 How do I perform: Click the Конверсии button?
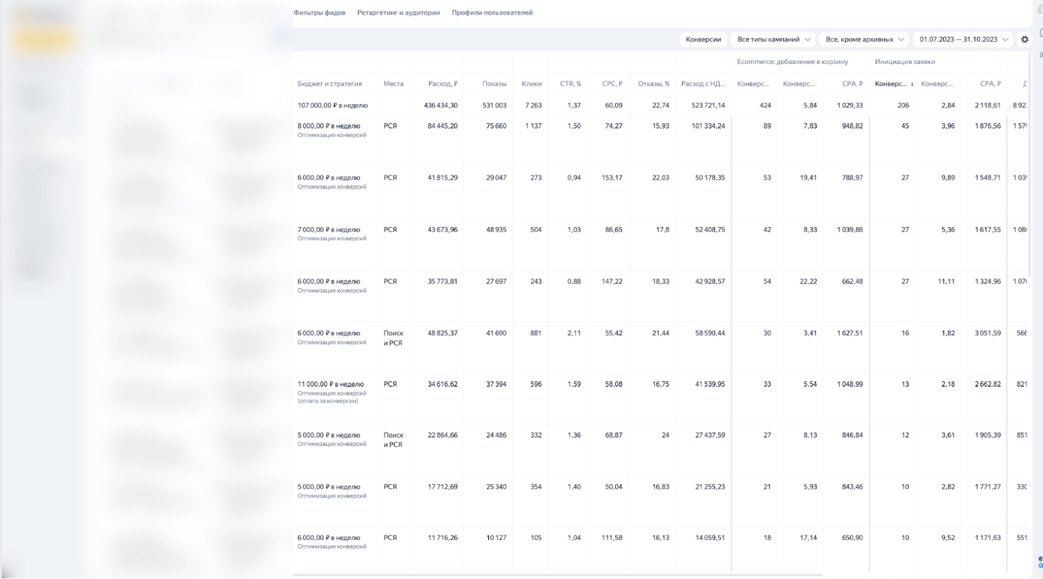[703, 39]
